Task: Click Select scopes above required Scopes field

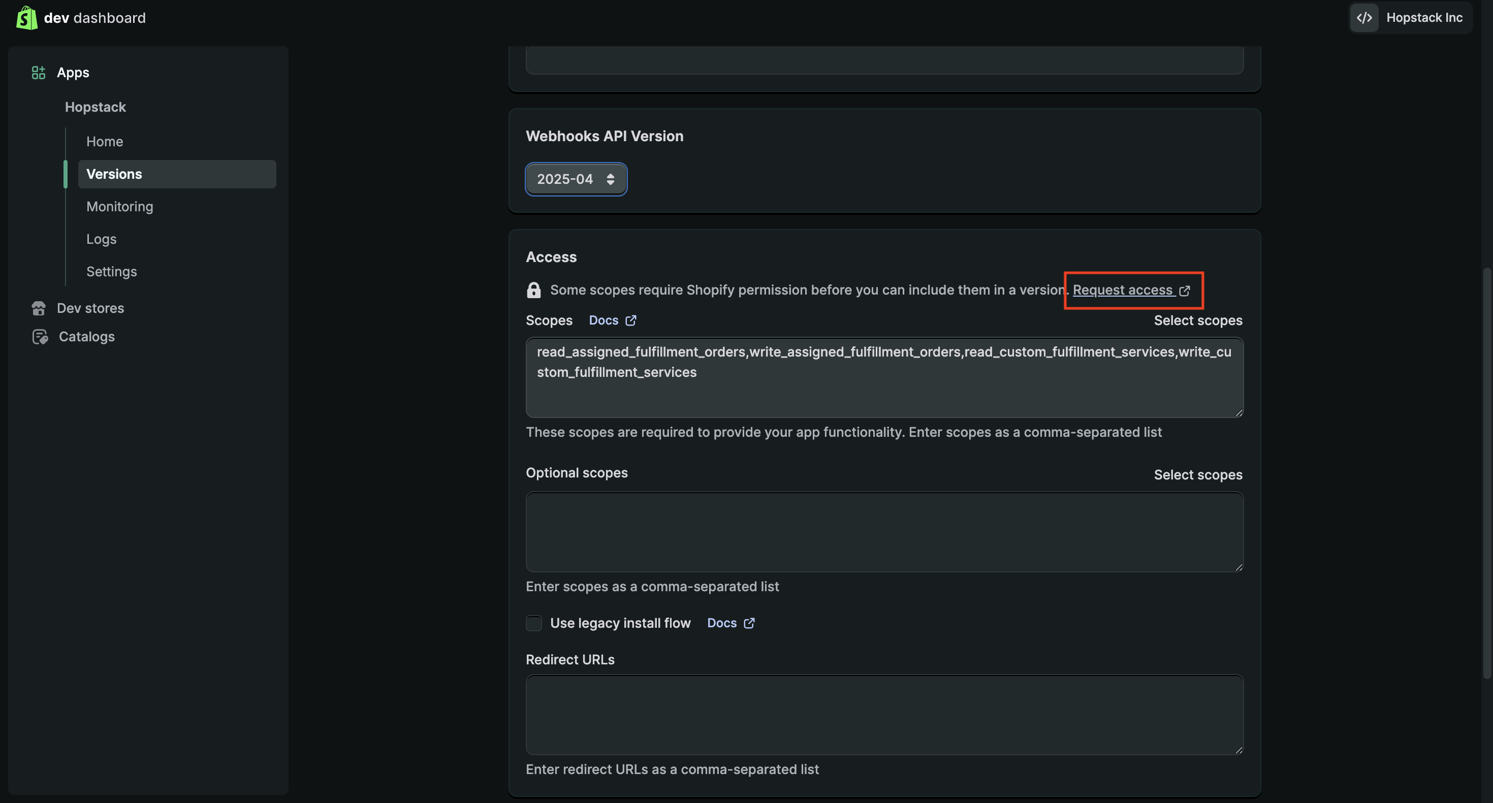Action: tap(1197, 321)
